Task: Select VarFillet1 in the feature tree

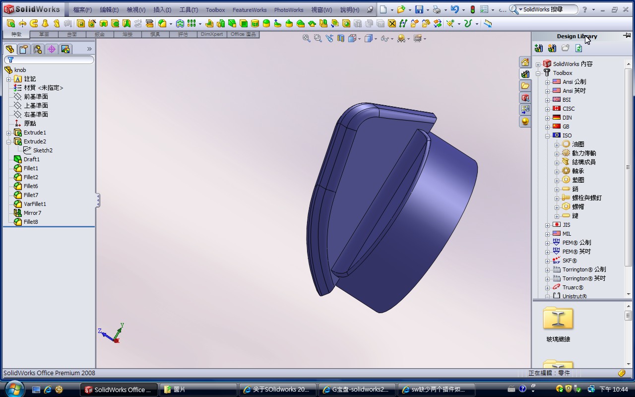Action: [x=35, y=204]
